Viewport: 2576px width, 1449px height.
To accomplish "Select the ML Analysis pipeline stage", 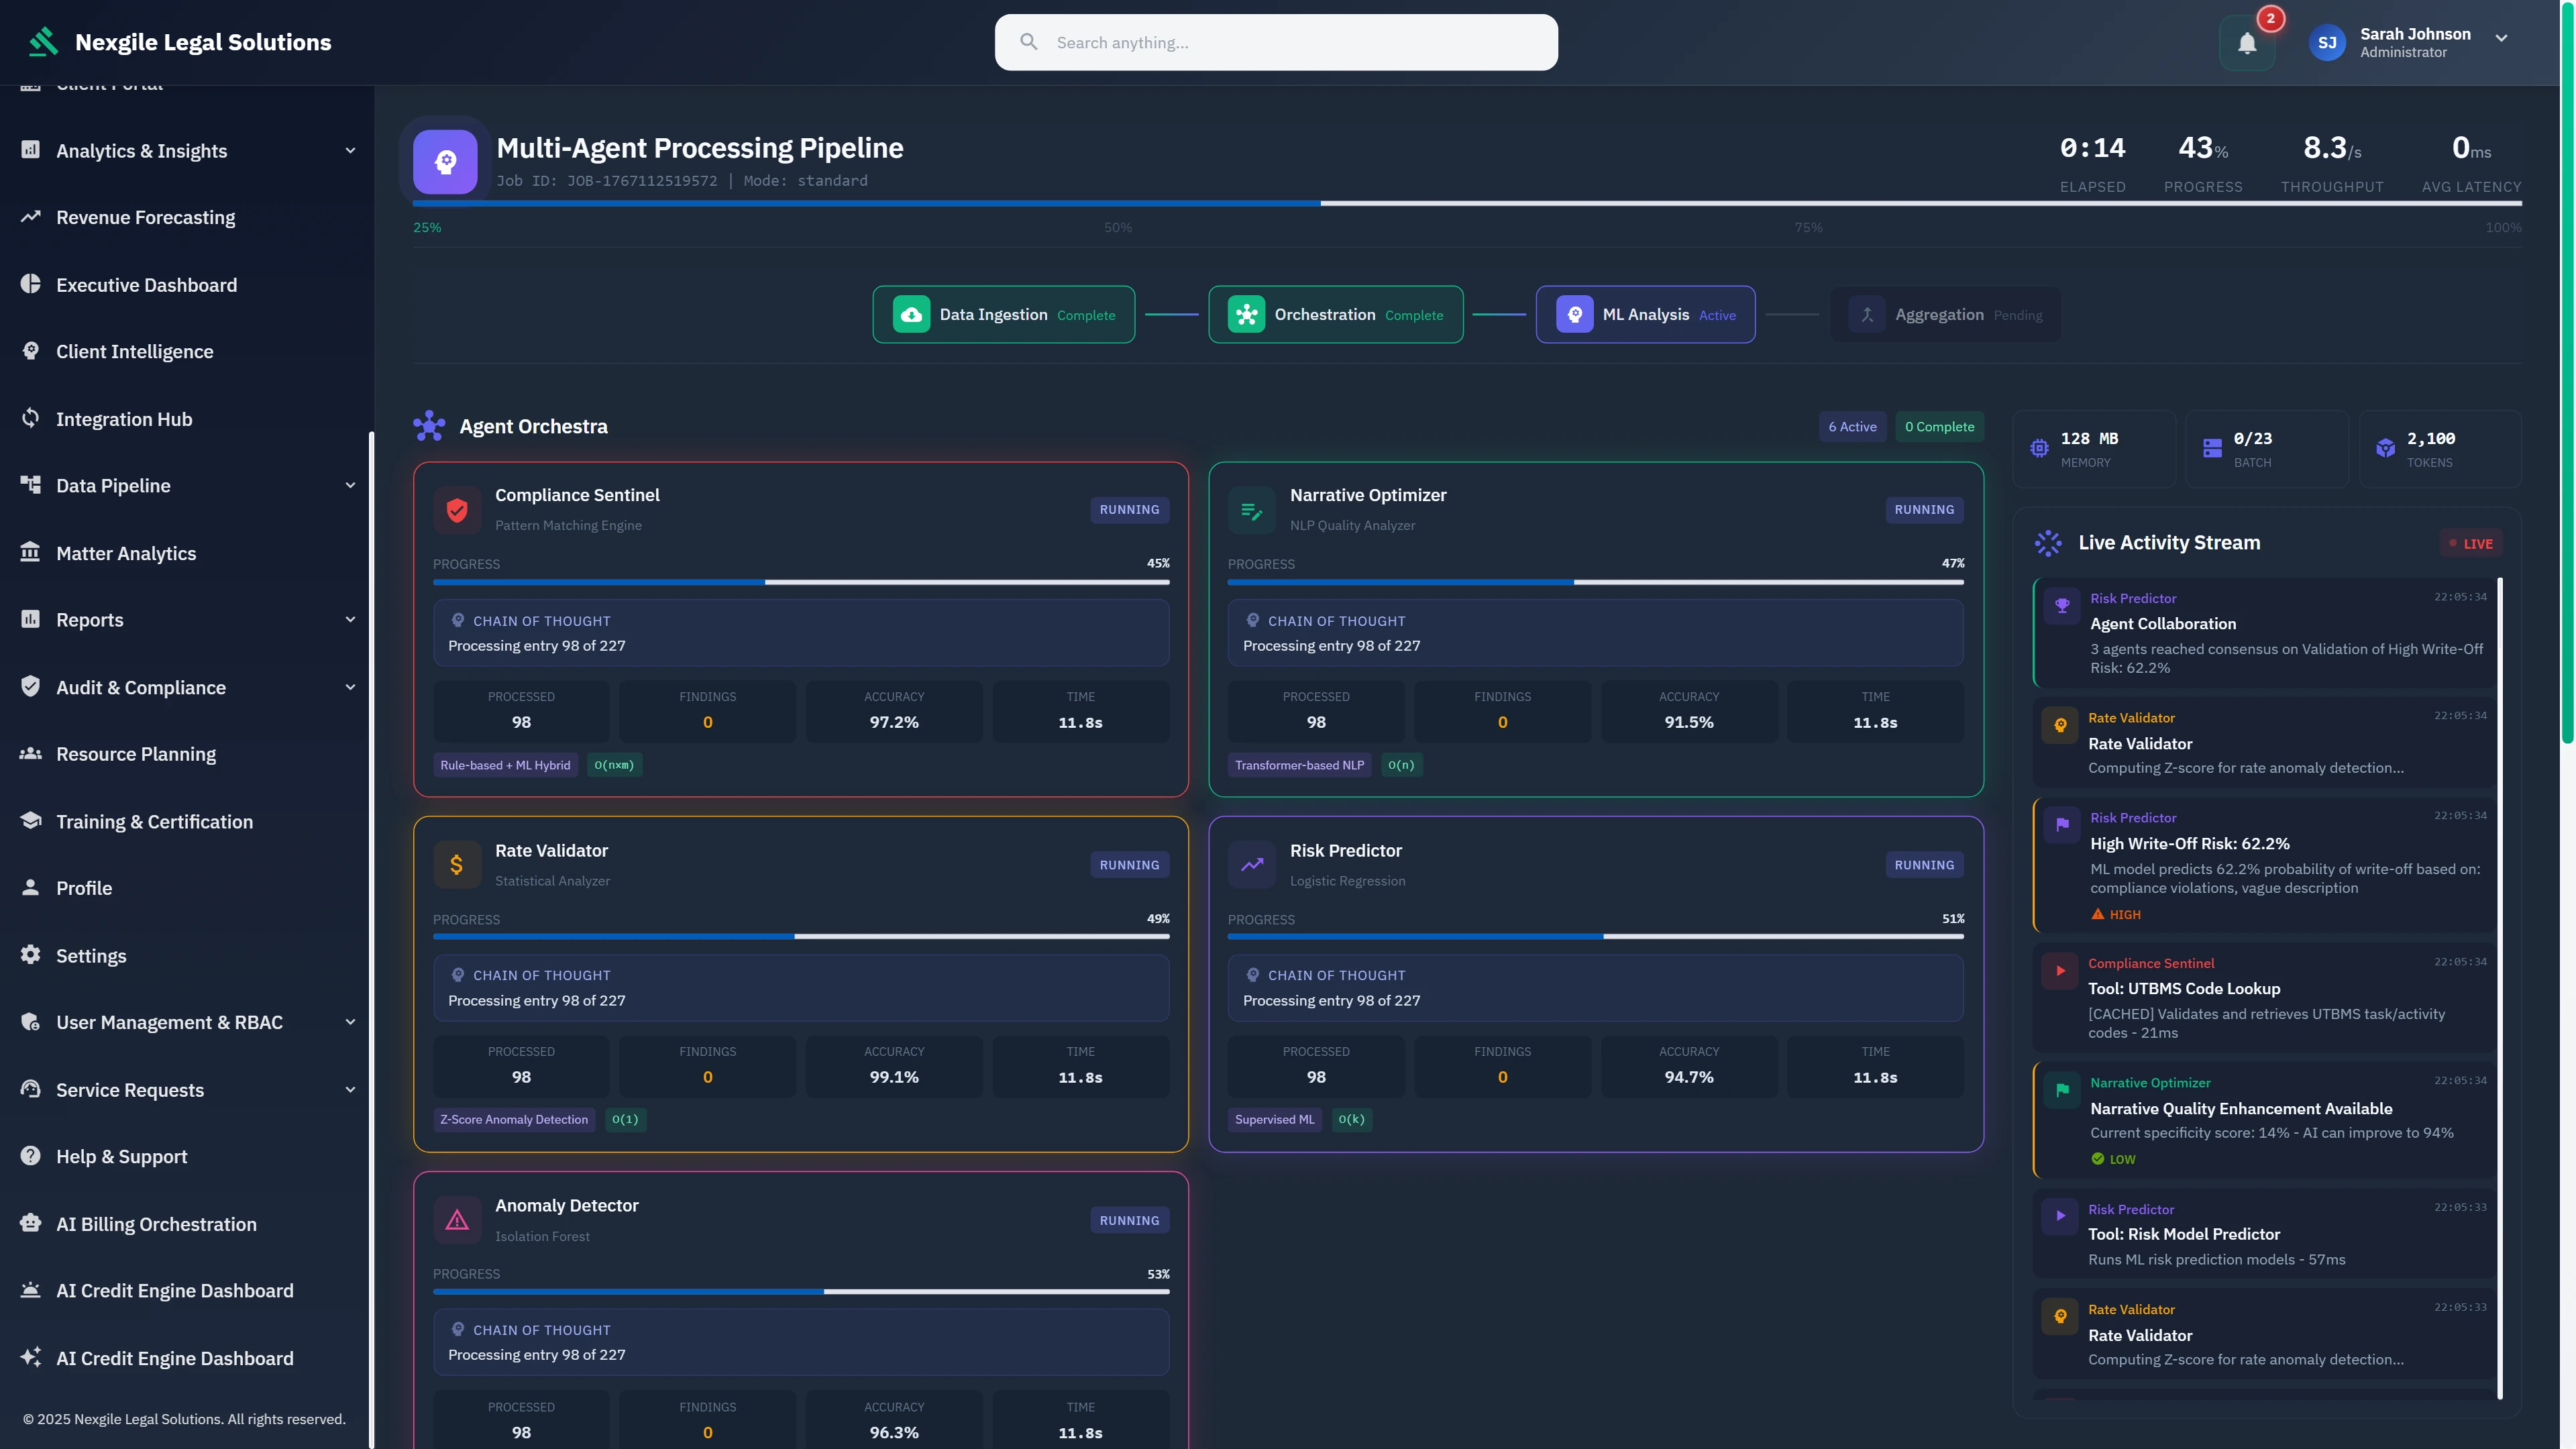I will coord(1645,314).
